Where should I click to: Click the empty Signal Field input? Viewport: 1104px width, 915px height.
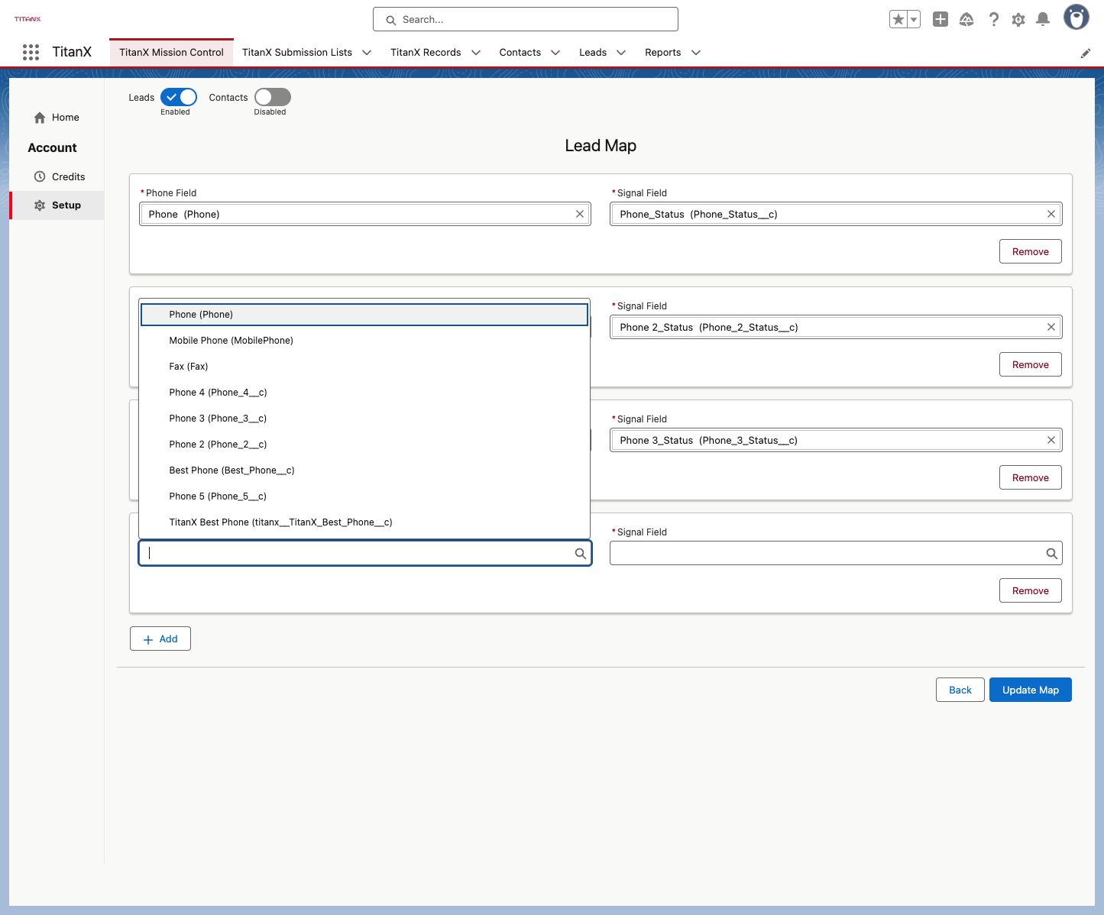point(836,554)
